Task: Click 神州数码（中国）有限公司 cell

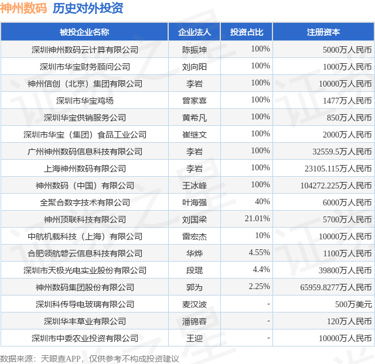Action: tap(85, 186)
